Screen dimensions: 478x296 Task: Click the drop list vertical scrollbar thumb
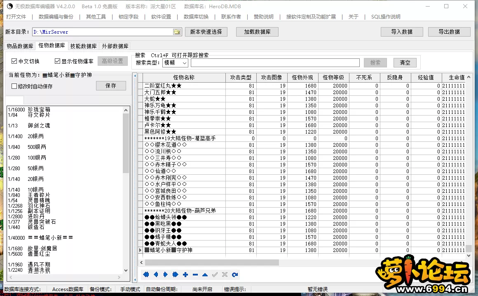tap(126, 144)
